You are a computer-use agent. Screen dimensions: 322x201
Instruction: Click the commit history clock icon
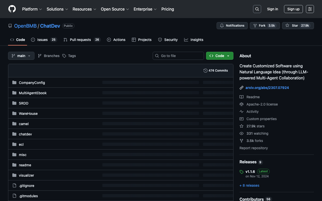205,71
